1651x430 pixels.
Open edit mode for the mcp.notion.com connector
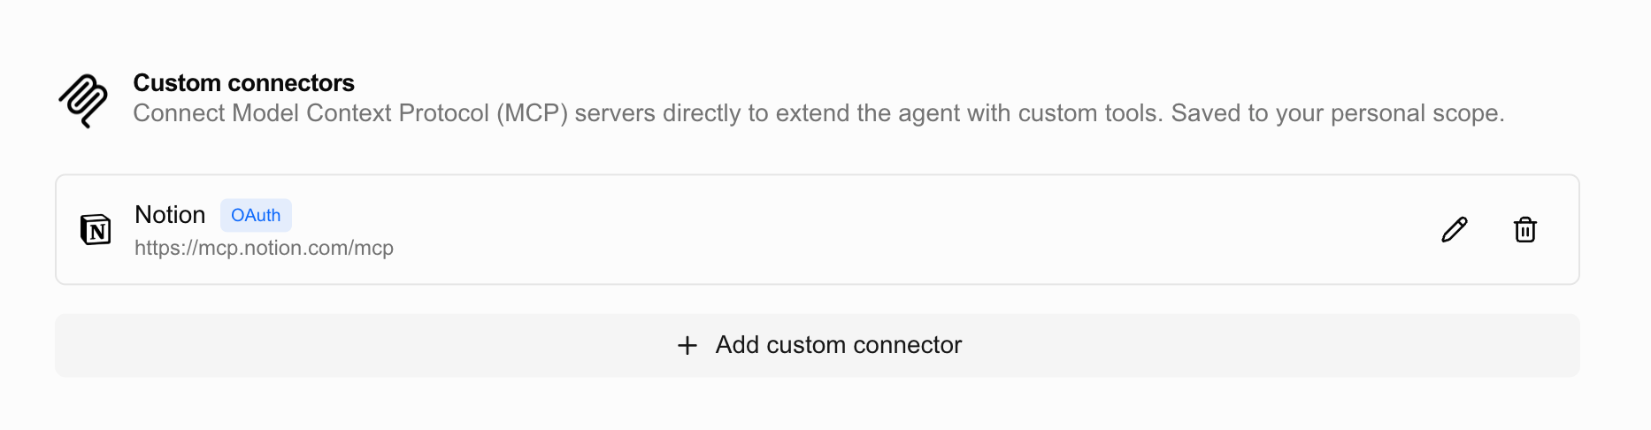click(1455, 230)
